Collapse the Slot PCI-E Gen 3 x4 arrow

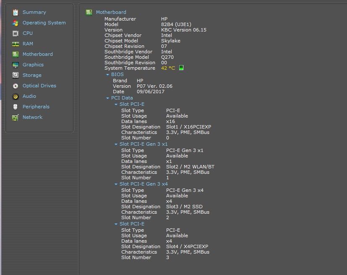(x=116, y=184)
